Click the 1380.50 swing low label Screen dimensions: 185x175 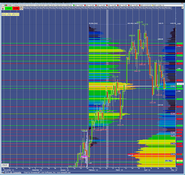[x=137, y=71]
